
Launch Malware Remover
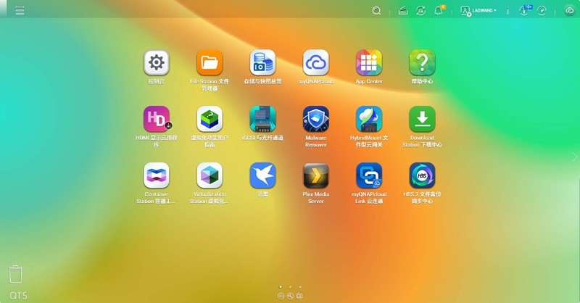(x=316, y=119)
